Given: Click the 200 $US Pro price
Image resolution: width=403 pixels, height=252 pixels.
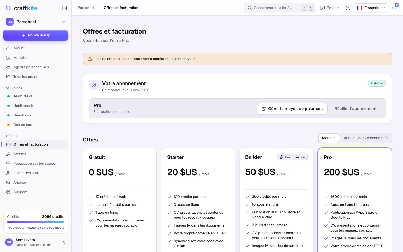Looking at the screenshot, I should pyautogui.click(x=341, y=172).
